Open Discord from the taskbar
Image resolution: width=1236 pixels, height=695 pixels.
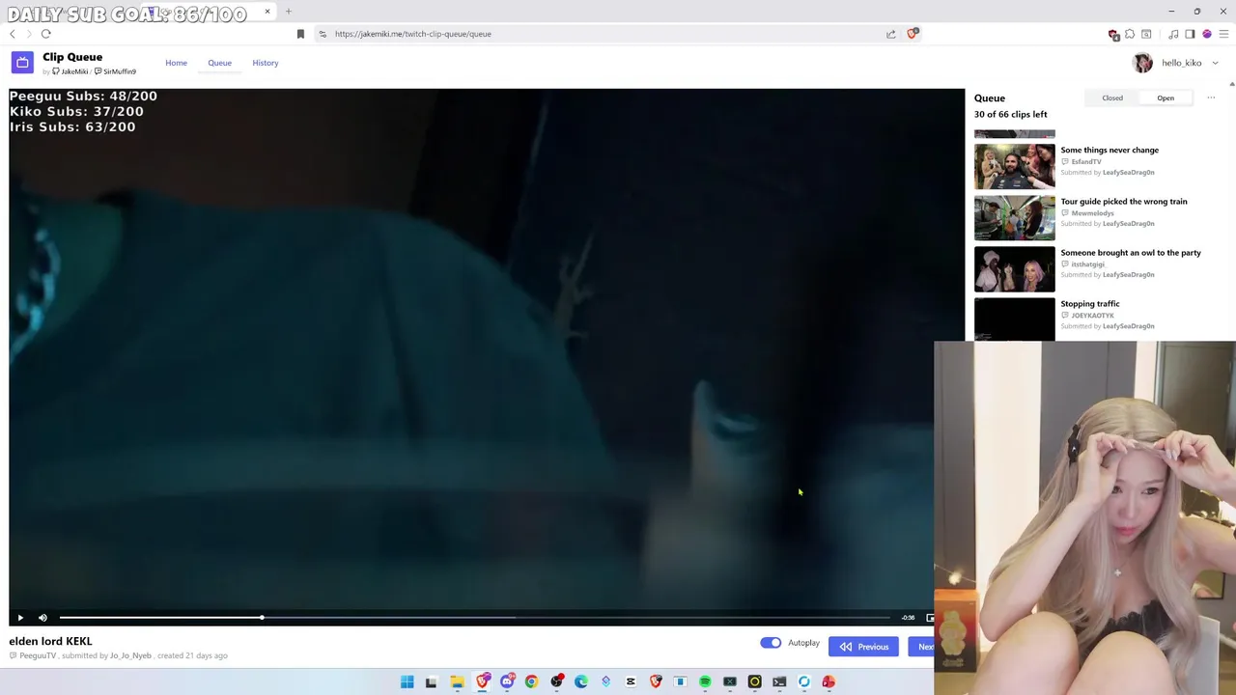click(507, 681)
